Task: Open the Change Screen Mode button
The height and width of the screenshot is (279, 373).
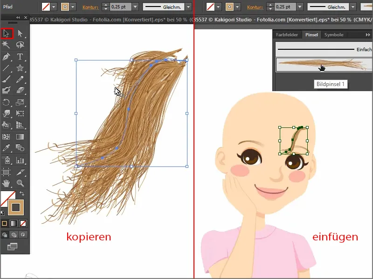Action: click(13, 246)
